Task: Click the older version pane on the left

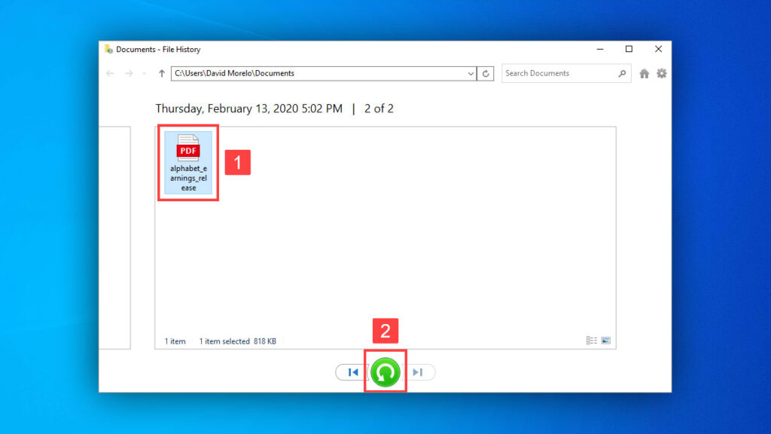Action: [114, 237]
